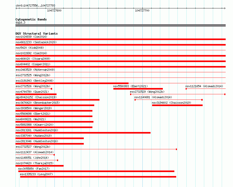Viewport: 233px width, 187px height.
Task: Select nsv3938500 (Wenger2019) variant
Action: click(x=34, y=108)
